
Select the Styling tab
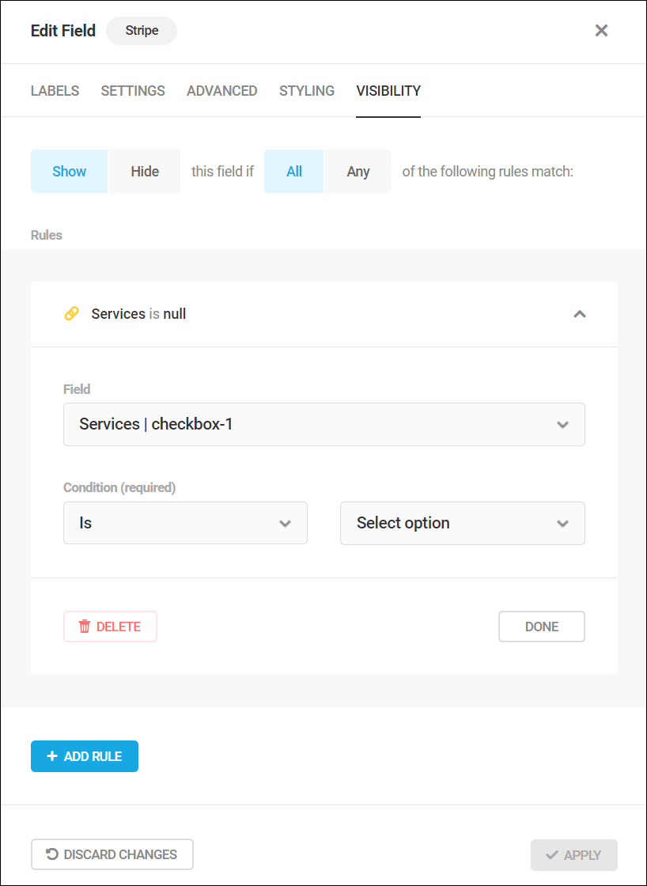[x=307, y=91]
